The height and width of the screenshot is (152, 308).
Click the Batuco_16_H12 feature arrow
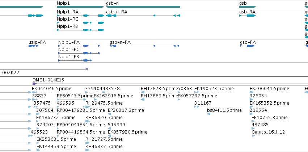click(253, 136)
